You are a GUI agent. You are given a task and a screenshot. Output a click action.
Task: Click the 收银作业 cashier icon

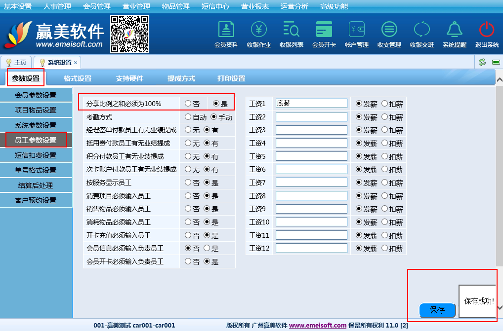(x=259, y=30)
